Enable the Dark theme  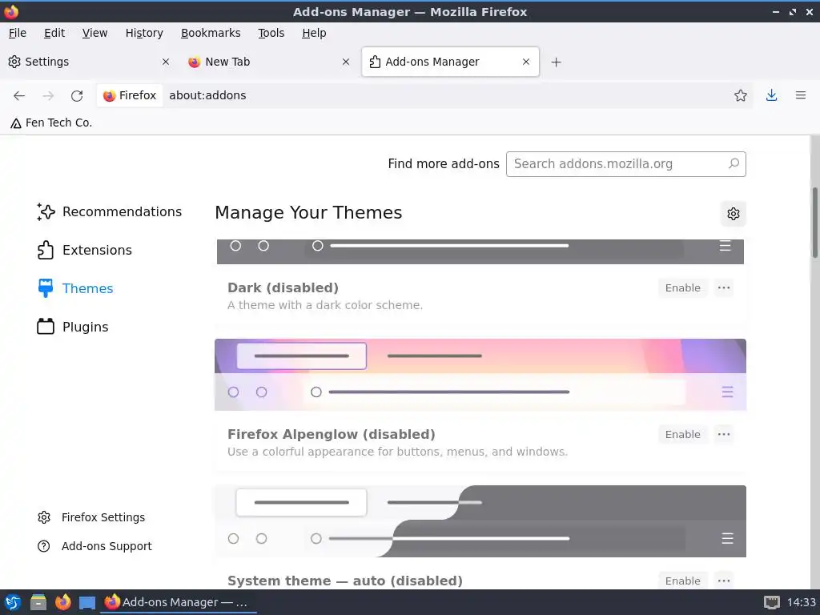click(682, 287)
